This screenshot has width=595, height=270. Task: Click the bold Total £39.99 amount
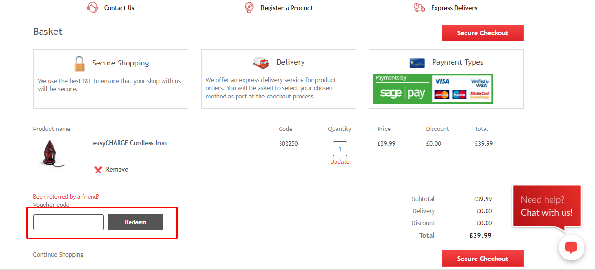point(480,235)
